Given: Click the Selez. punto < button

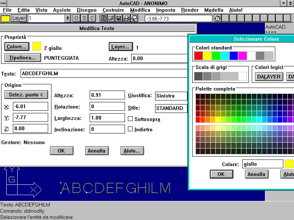Looking at the screenshot, I should click(26, 95).
